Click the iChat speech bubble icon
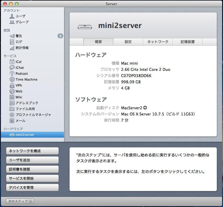 12,68
